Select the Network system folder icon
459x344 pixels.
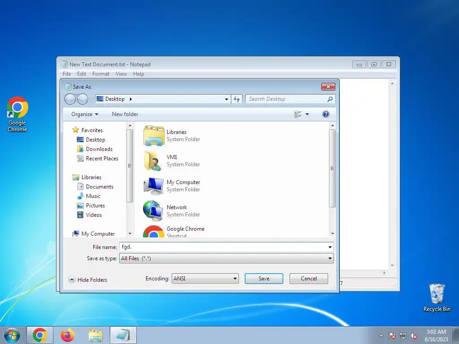point(154,211)
